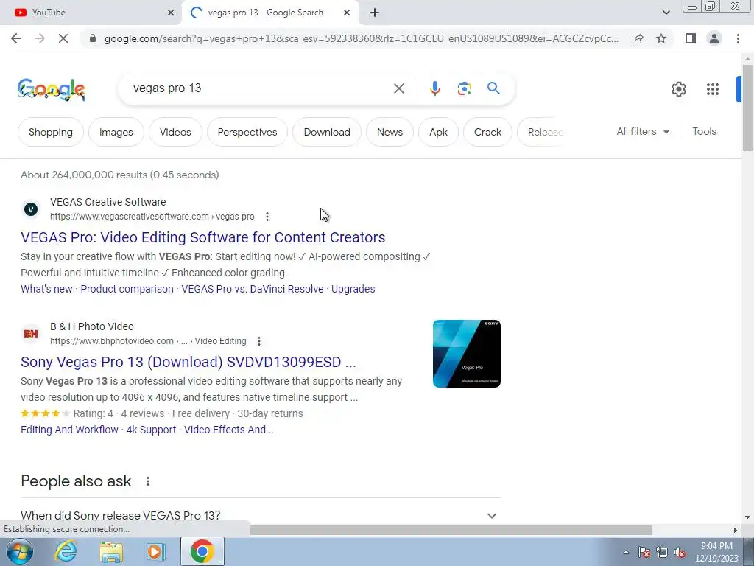Open Sony Vegas Pro 13 (Download) result
The height and width of the screenshot is (566, 754).
188,362
